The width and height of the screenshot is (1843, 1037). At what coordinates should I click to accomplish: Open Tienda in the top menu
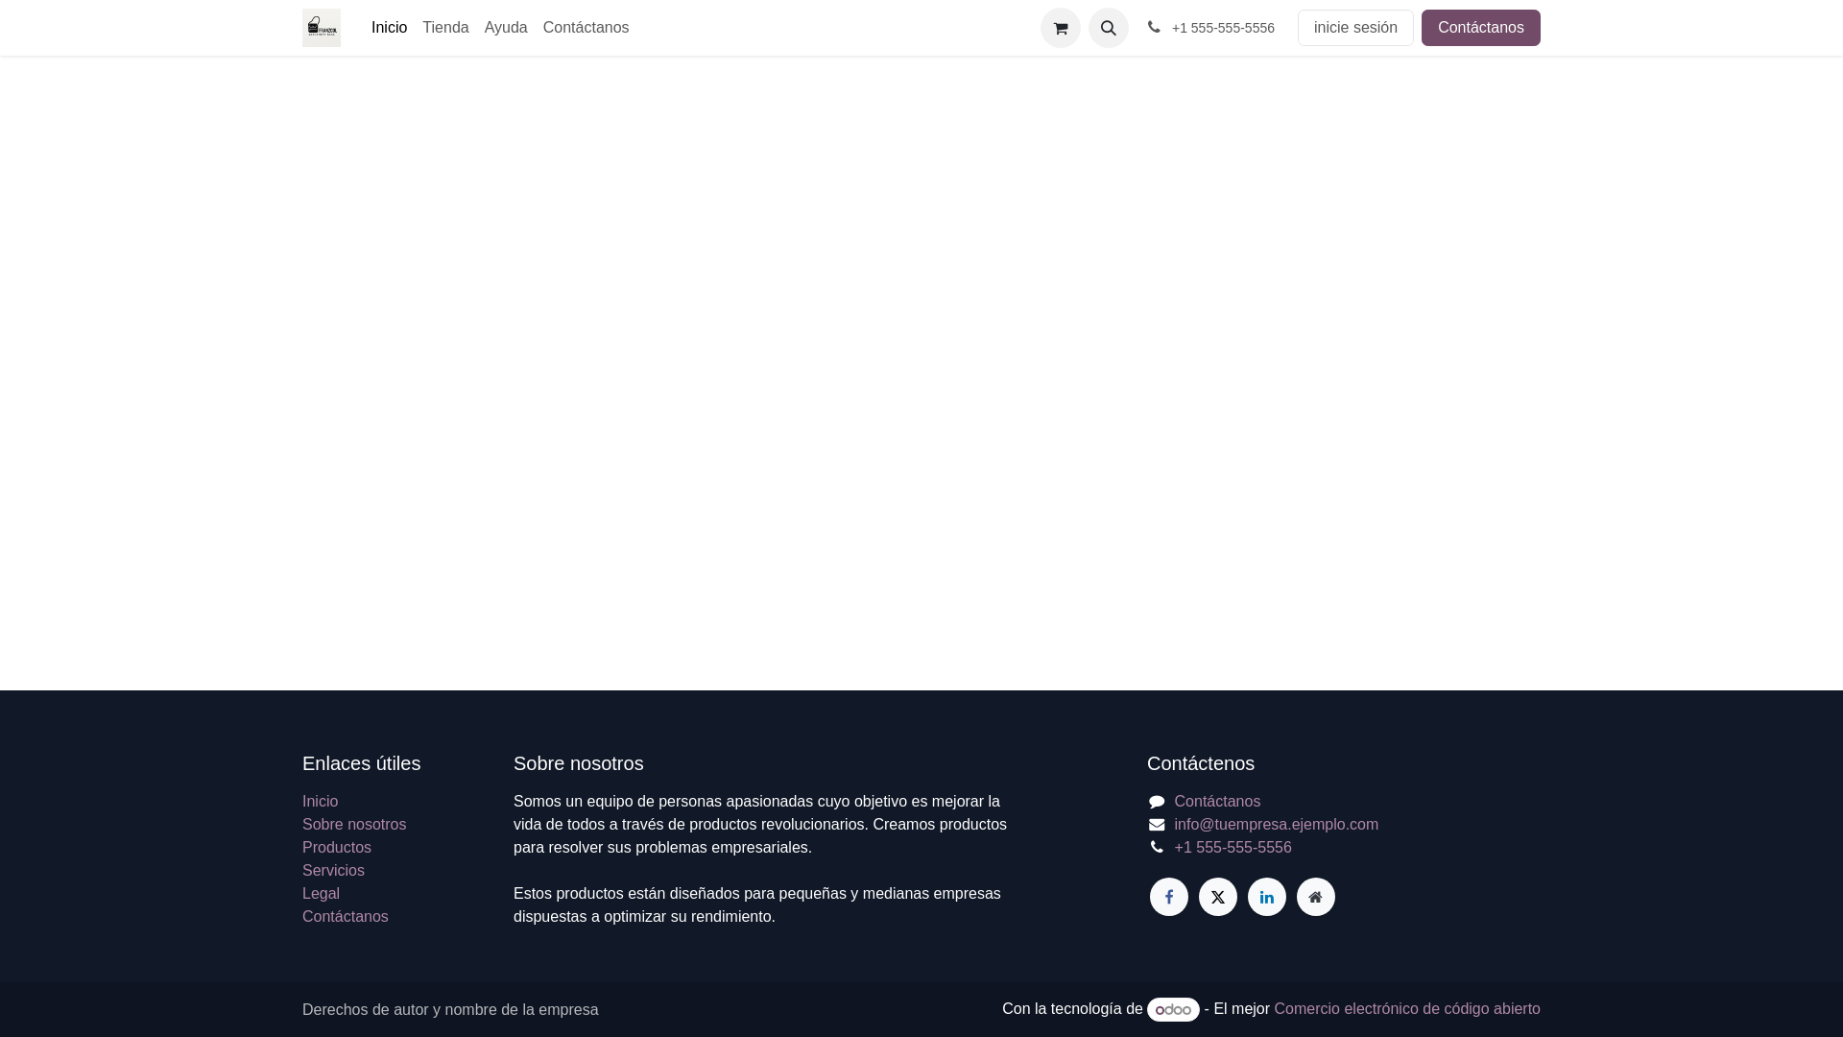tap(445, 28)
